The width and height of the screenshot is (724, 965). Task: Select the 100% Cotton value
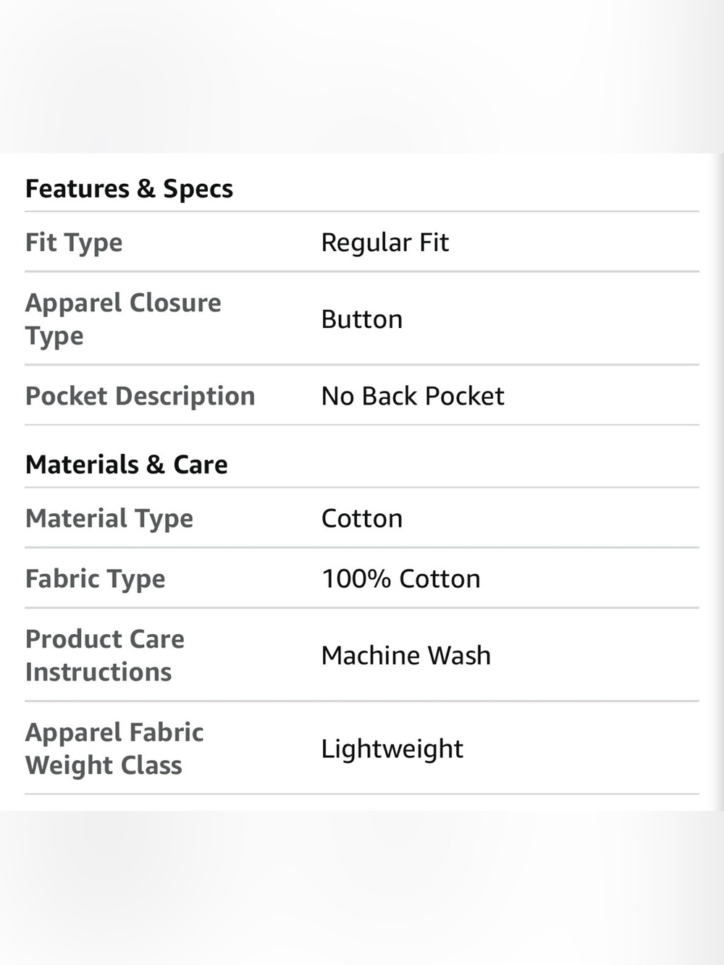pos(401,578)
